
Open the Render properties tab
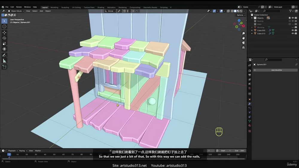(250, 71)
